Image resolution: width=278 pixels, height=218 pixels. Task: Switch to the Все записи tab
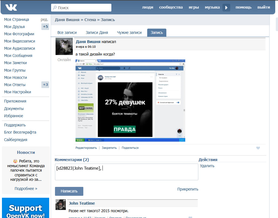tap(67, 32)
